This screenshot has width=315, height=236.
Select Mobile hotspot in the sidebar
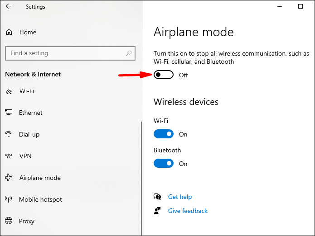pyautogui.click(x=40, y=199)
